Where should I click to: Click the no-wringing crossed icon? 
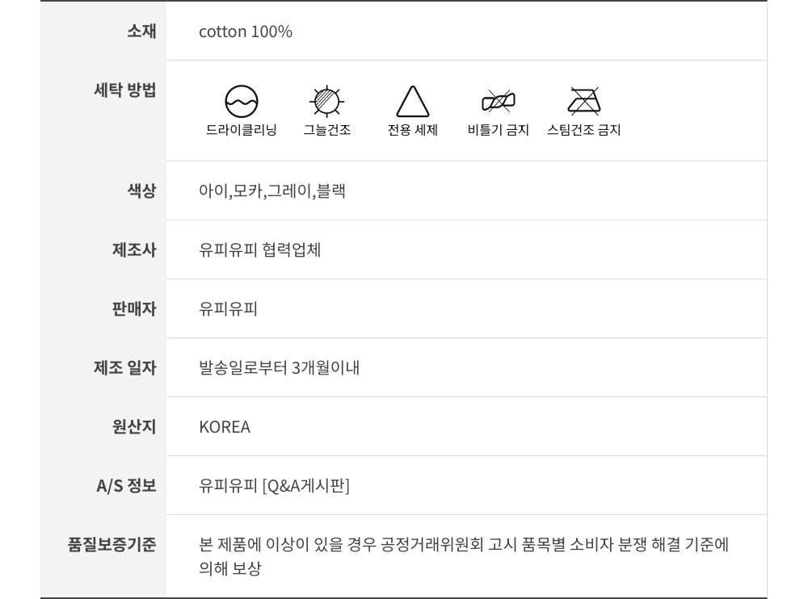[498, 102]
